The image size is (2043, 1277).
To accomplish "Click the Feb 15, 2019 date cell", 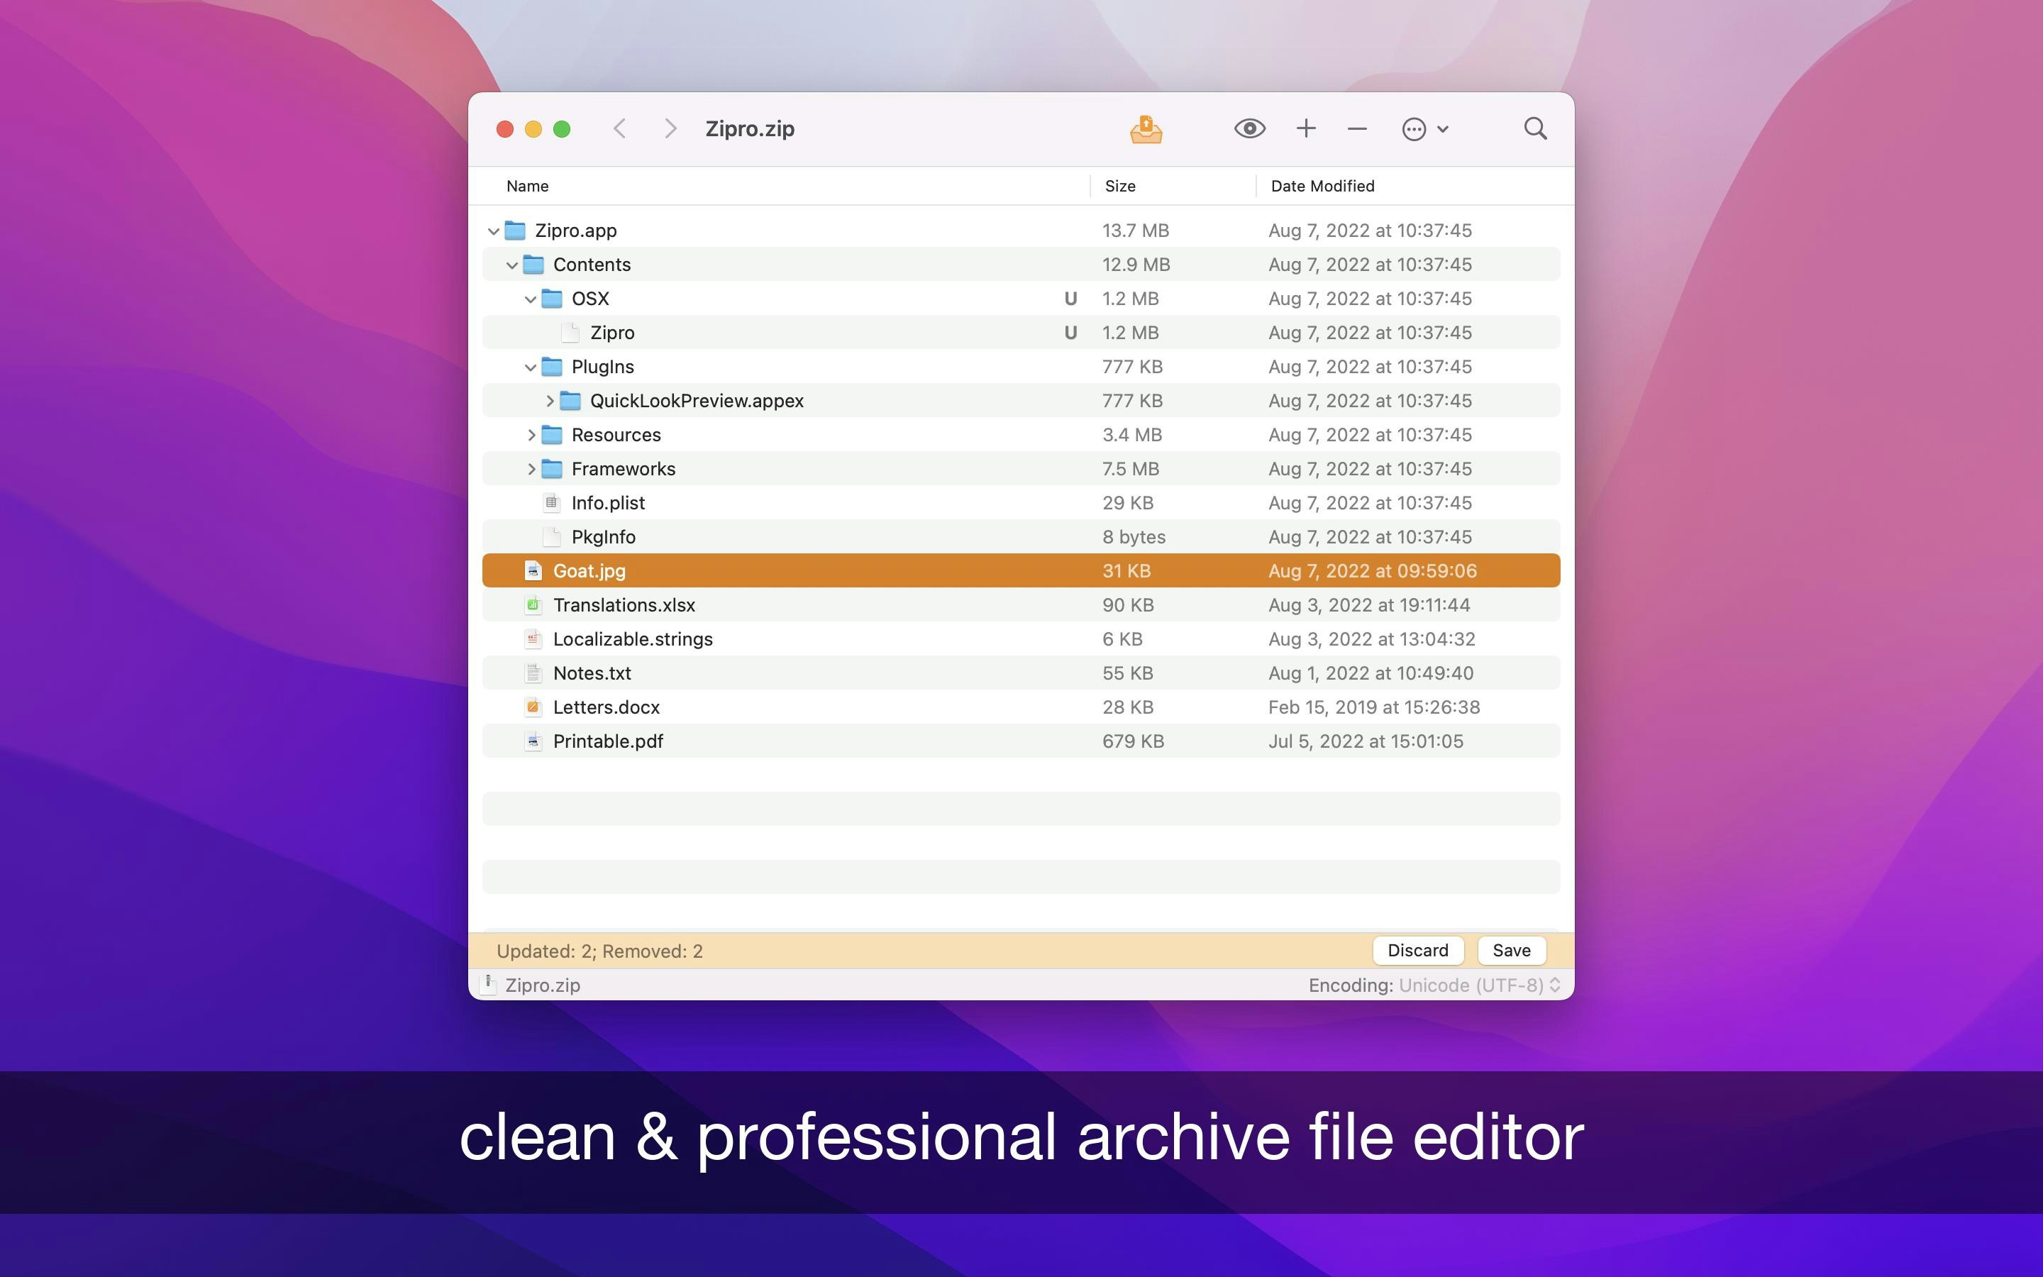I will point(1373,707).
